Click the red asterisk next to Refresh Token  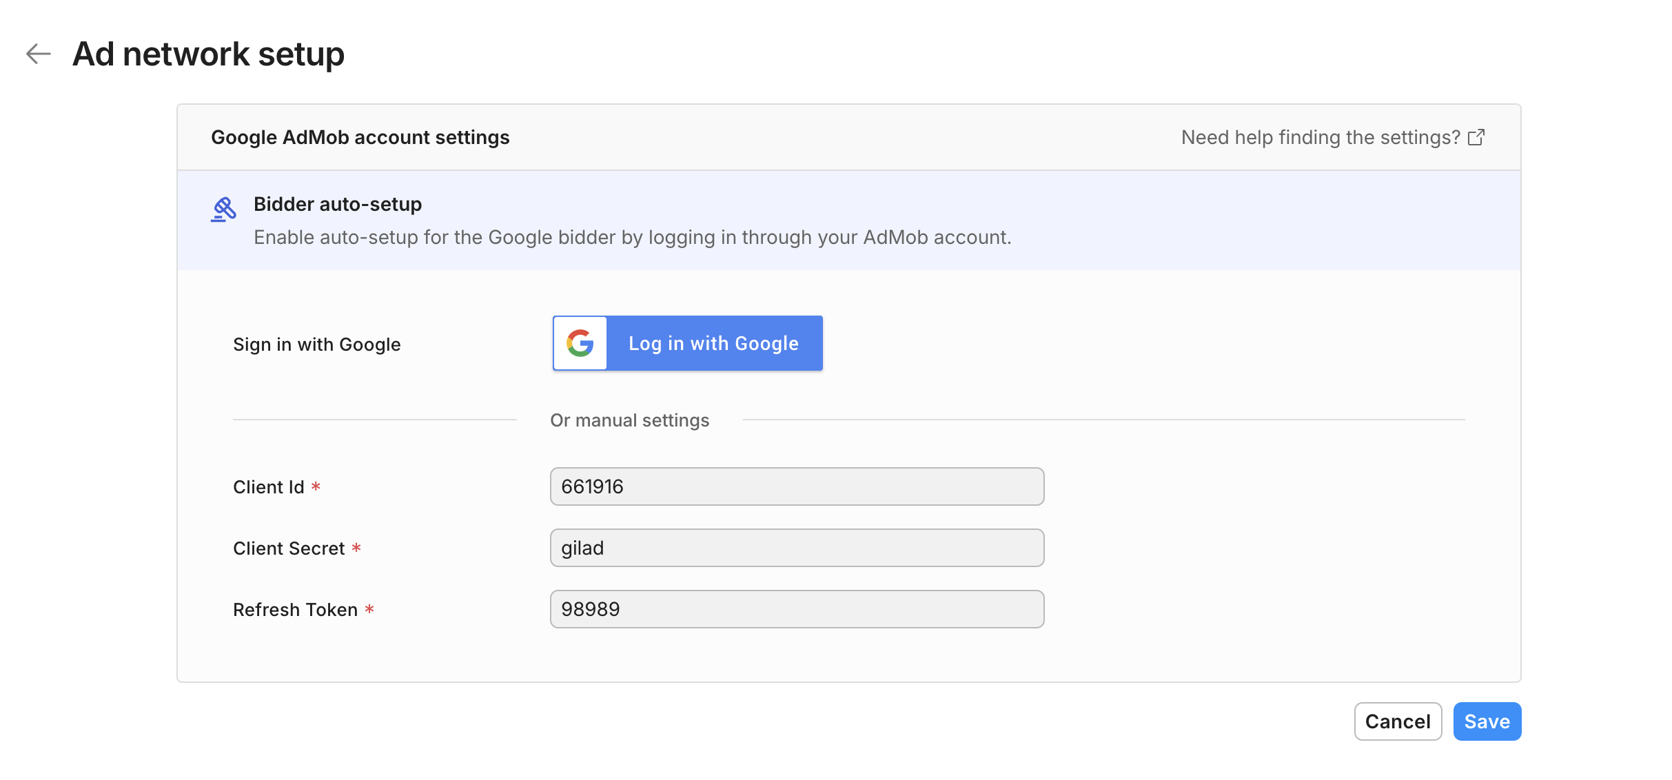click(369, 609)
